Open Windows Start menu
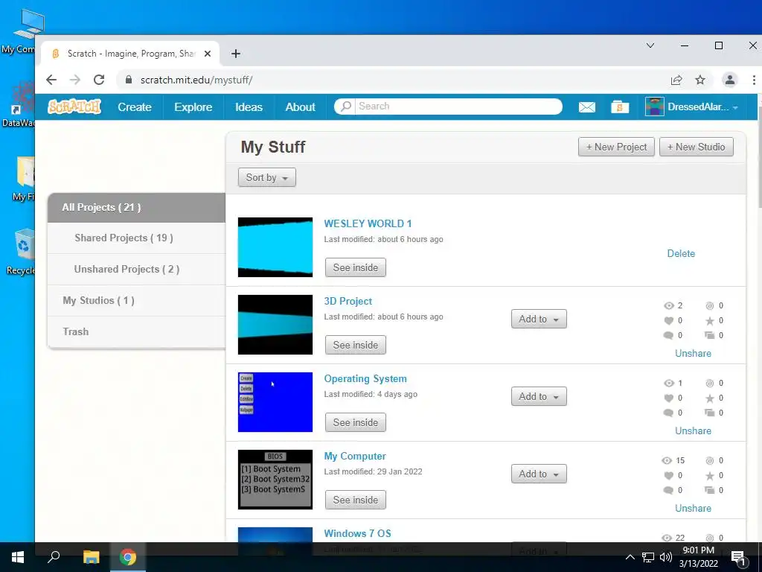The height and width of the screenshot is (572, 762). pos(18,557)
